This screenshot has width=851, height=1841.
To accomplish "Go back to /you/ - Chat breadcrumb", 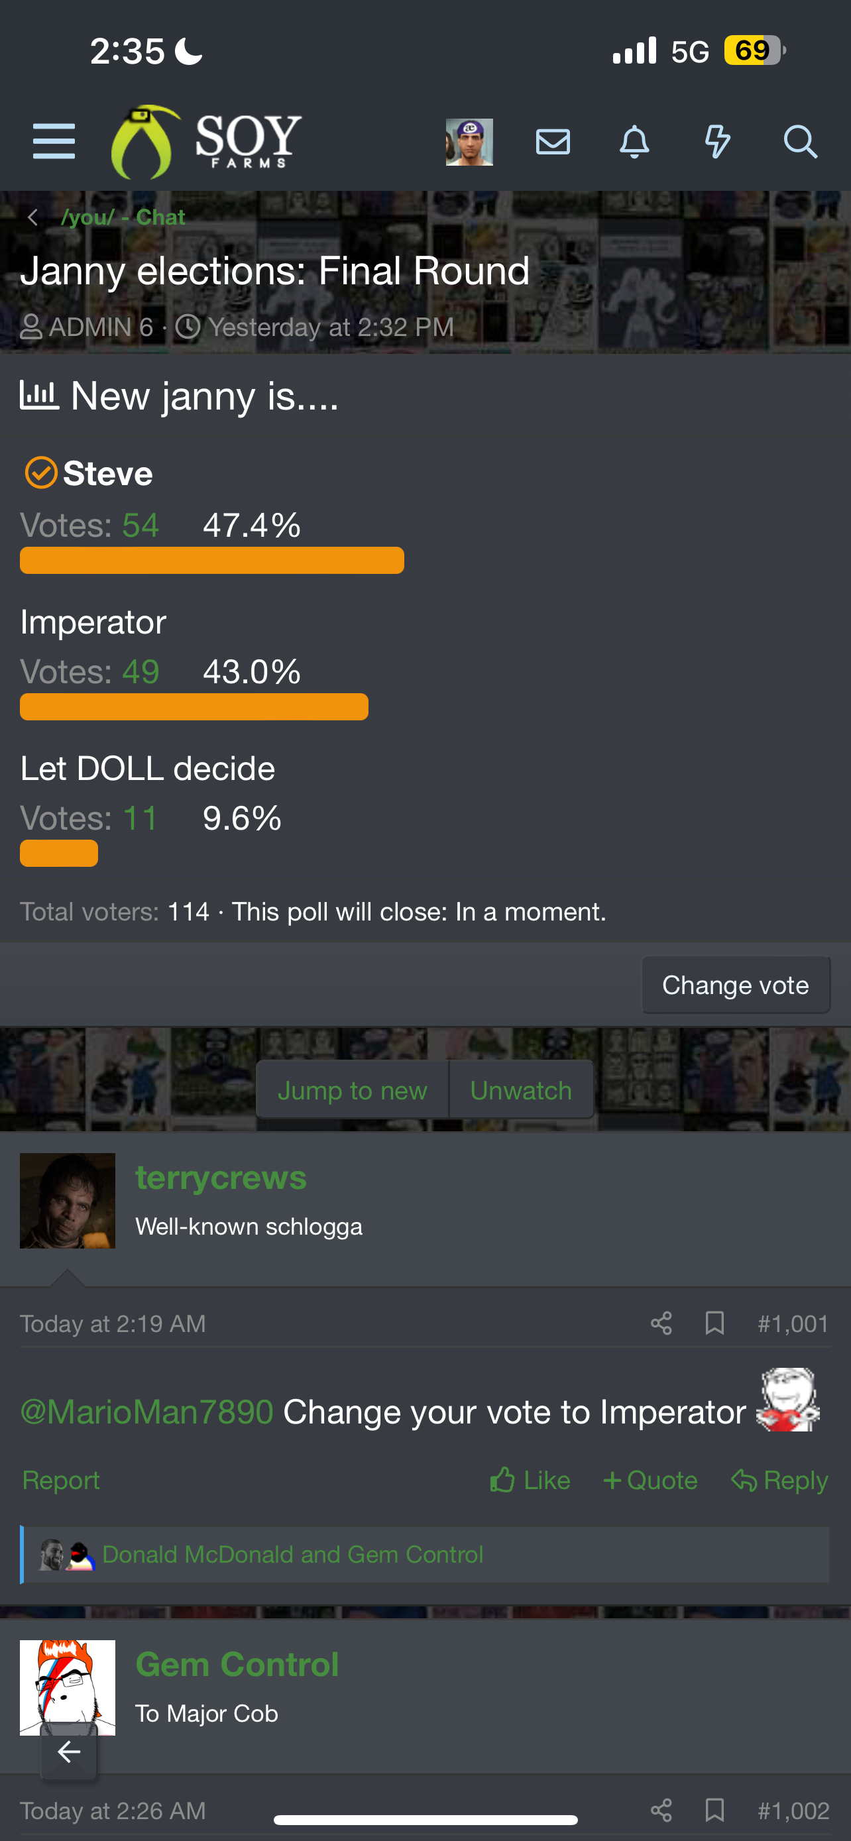I will [123, 217].
